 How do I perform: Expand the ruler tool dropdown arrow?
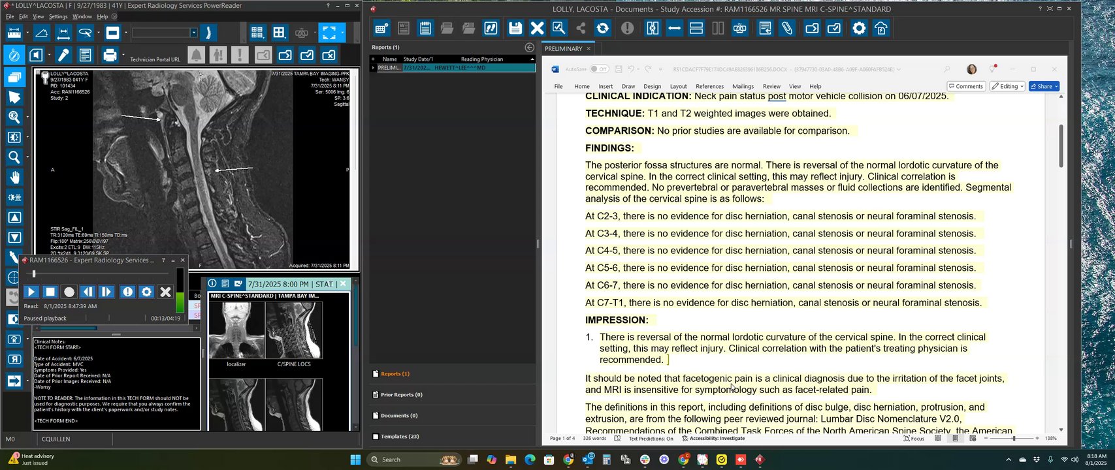(27, 33)
